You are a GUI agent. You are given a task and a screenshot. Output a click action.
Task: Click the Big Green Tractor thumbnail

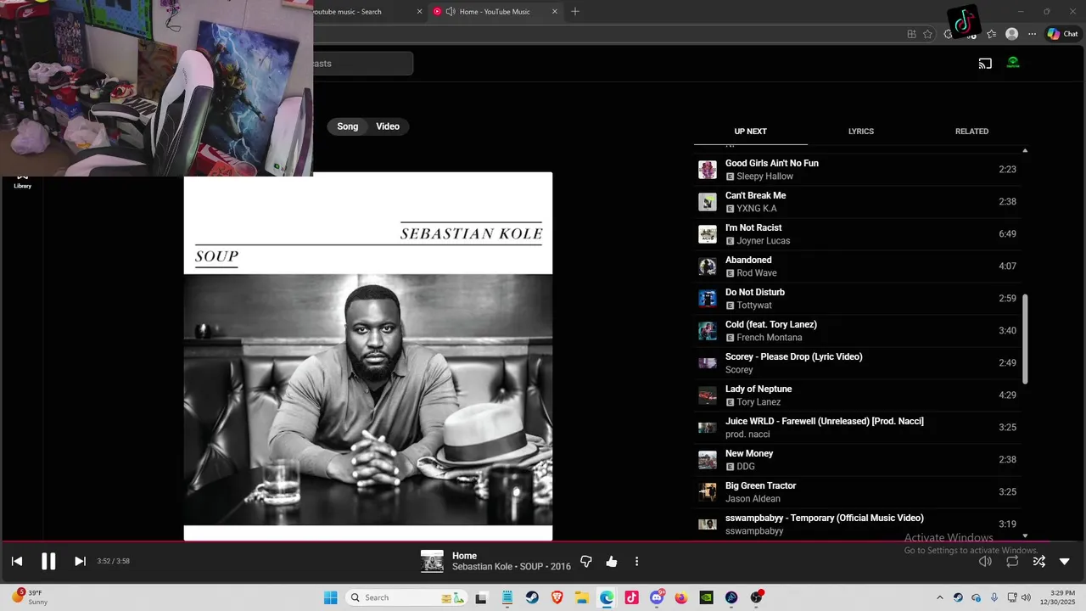708,492
